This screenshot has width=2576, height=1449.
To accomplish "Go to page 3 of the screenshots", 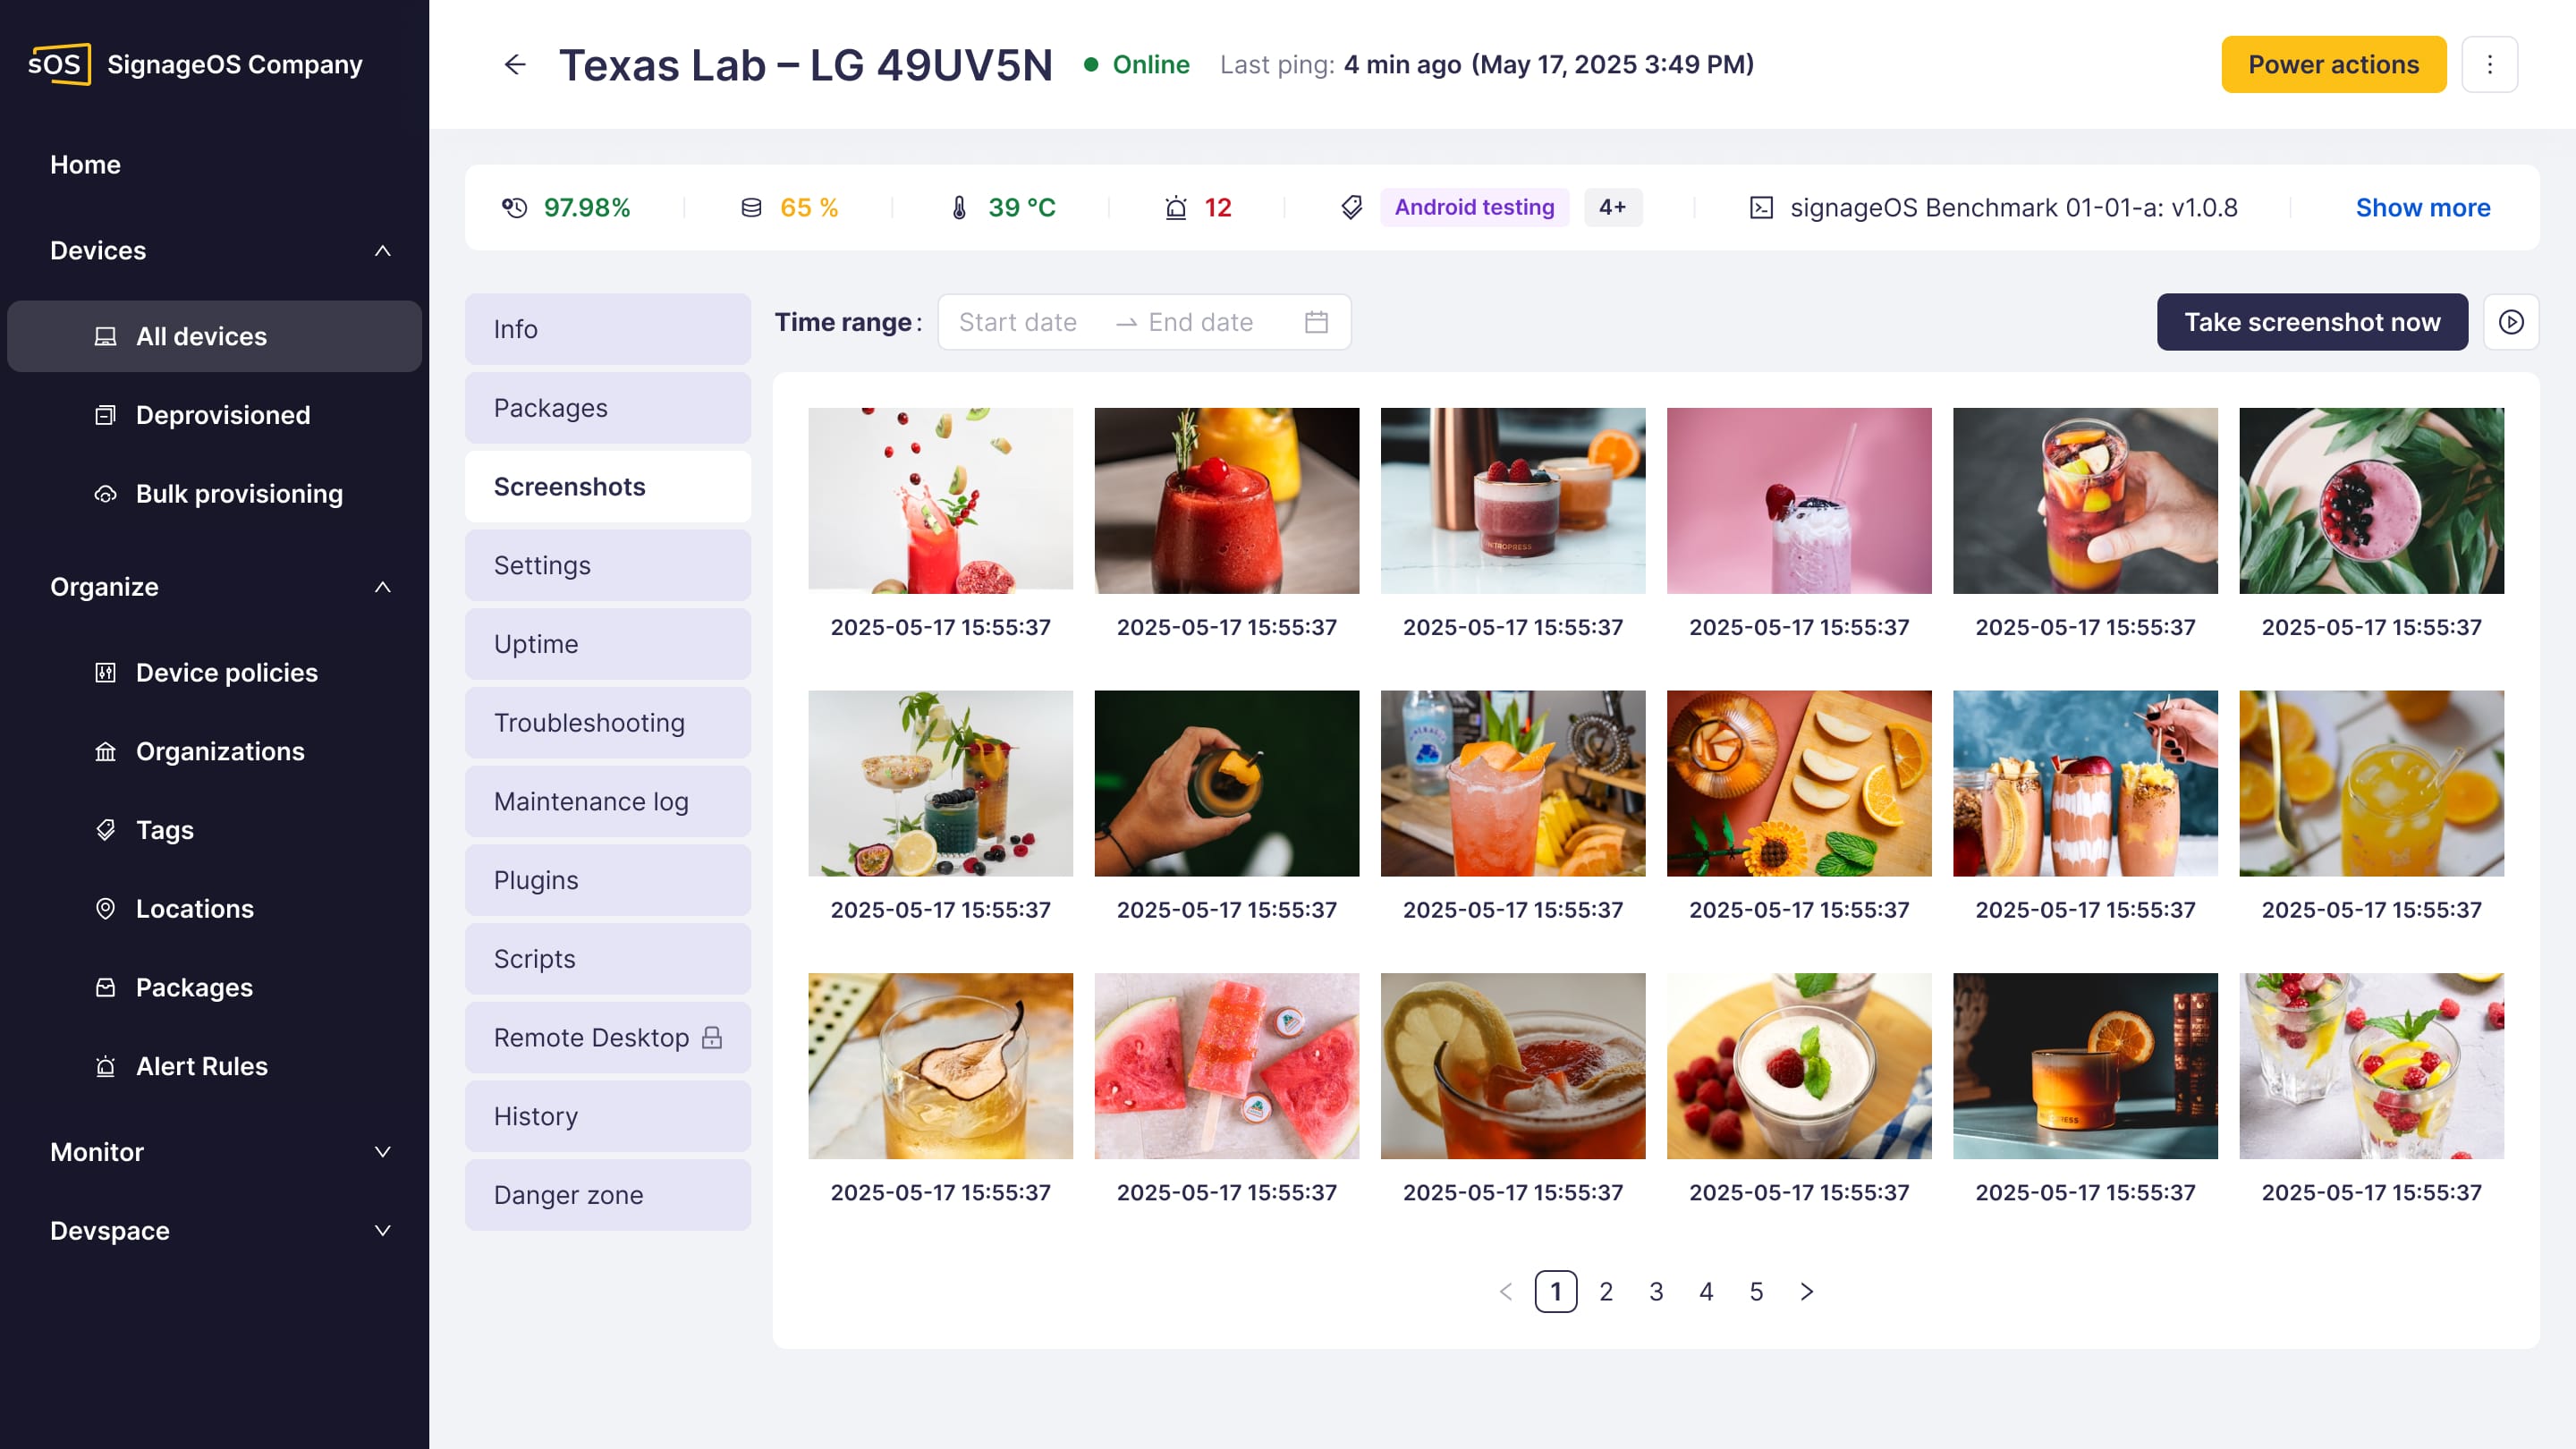I will tap(1656, 1292).
